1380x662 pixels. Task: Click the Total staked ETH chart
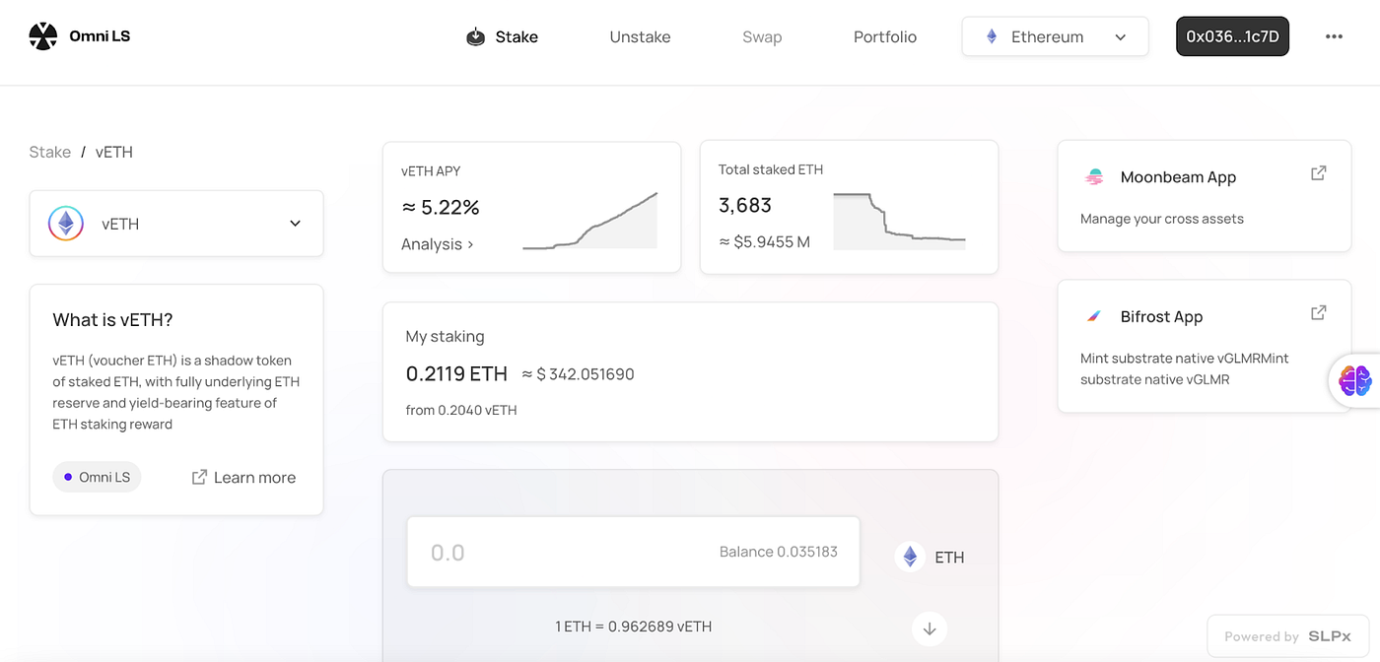click(x=899, y=220)
